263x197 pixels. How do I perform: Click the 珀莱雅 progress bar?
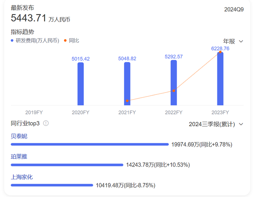tap(67, 165)
